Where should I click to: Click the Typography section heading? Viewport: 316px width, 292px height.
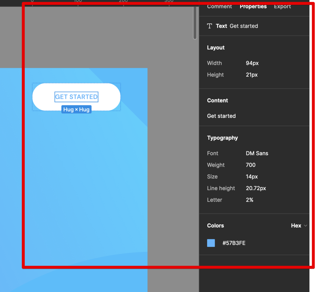[x=222, y=138]
